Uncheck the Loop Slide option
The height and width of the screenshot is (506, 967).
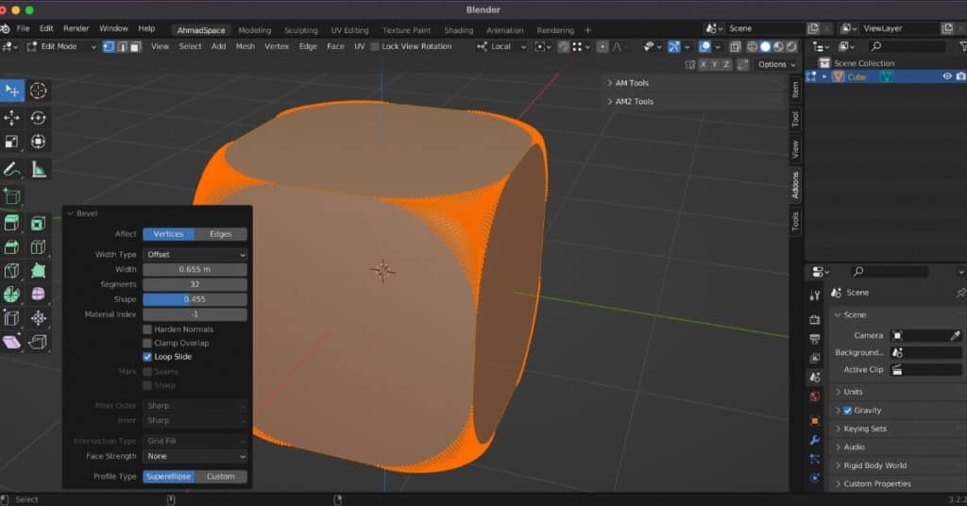tap(147, 357)
